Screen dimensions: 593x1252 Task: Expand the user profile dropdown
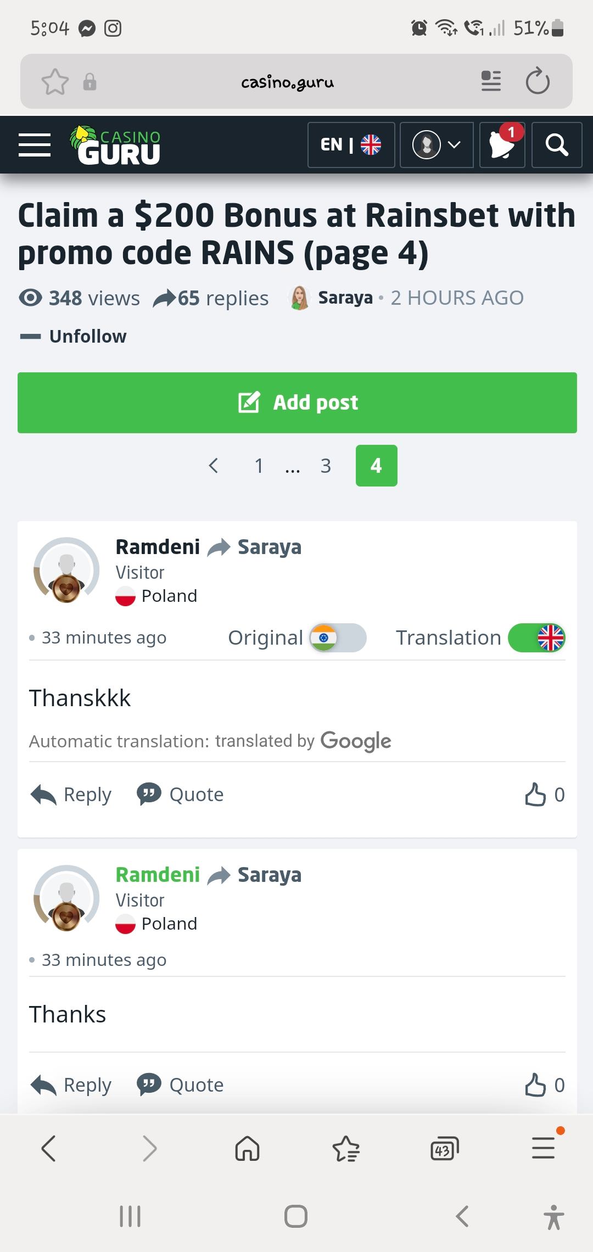pyautogui.click(x=437, y=145)
